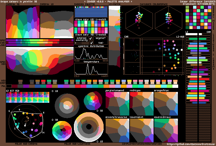Click the polar hue-chroma diagram center
Viewport: 216px width, 146px height.
coord(26,121)
